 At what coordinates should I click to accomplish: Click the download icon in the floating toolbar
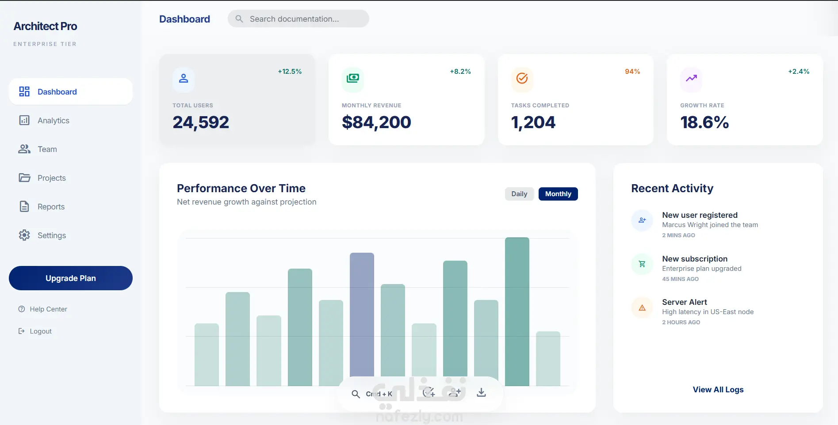481,393
